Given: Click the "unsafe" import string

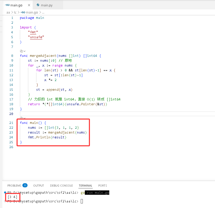Looking at the screenshot, I should coord(36,37).
